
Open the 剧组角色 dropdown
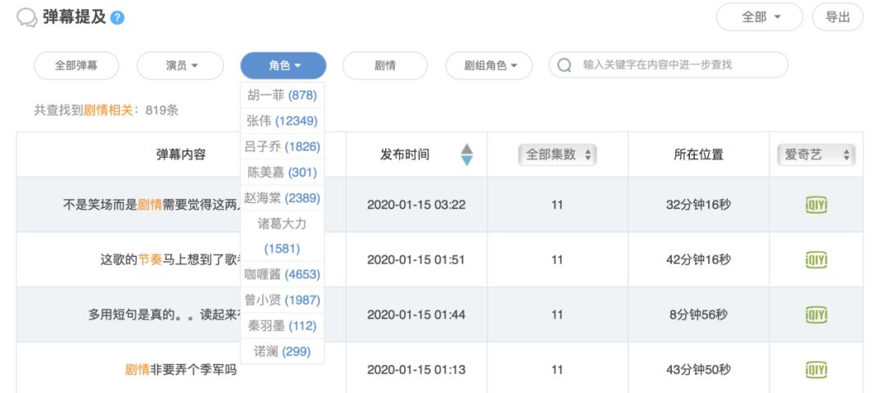(x=488, y=65)
